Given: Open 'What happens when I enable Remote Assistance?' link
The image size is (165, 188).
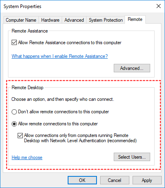Looking at the screenshot, I should point(60,56).
